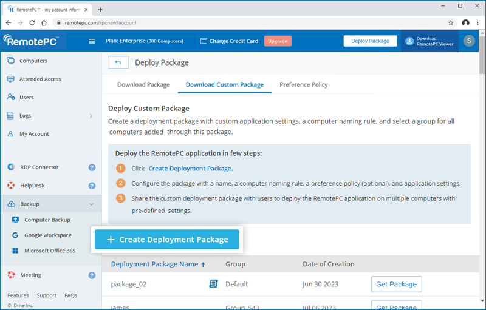Bookmark this page with the star icon
Viewport: 486px width, 310px height.
(451, 22)
